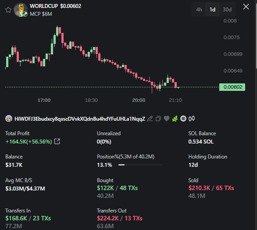257x230 pixels.
Task: Click the wallet avatar icon
Action: (x=9, y=119)
